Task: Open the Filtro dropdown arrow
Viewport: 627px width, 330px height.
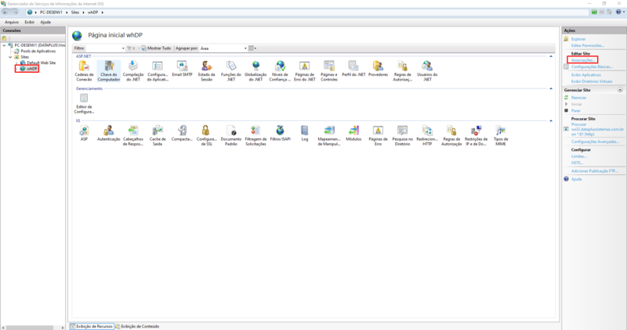Action: (x=123, y=48)
